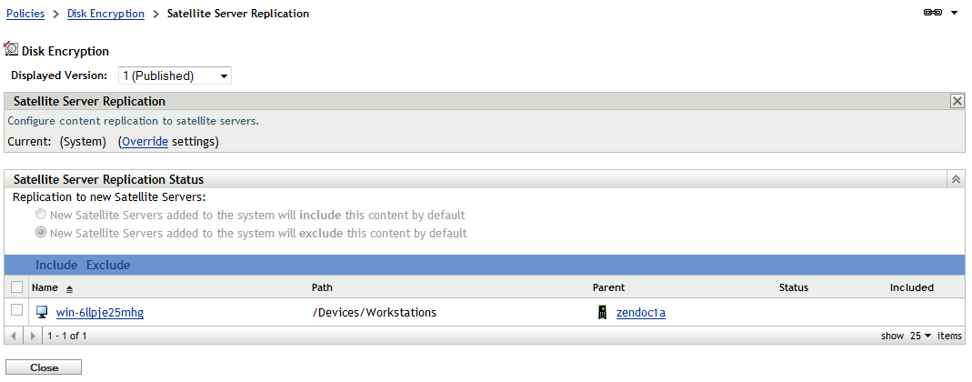Image resolution: width=972 pixels, height=382 pixels.
Task: Click the Disk Encryption policy icon
Action: click(12, 50)
